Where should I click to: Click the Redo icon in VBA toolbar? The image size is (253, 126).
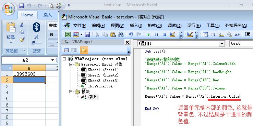point(138,34)
